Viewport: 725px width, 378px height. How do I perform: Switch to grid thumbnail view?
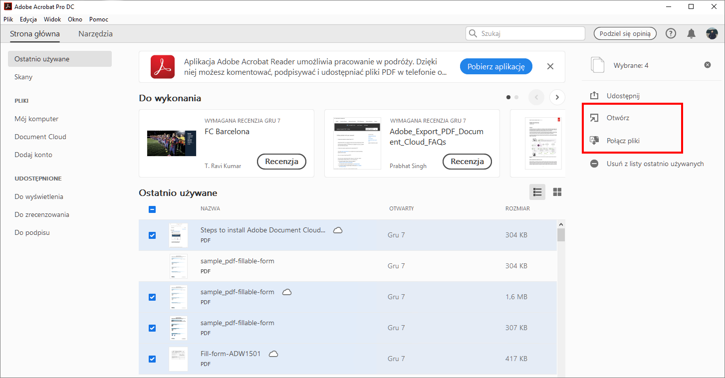557,192
